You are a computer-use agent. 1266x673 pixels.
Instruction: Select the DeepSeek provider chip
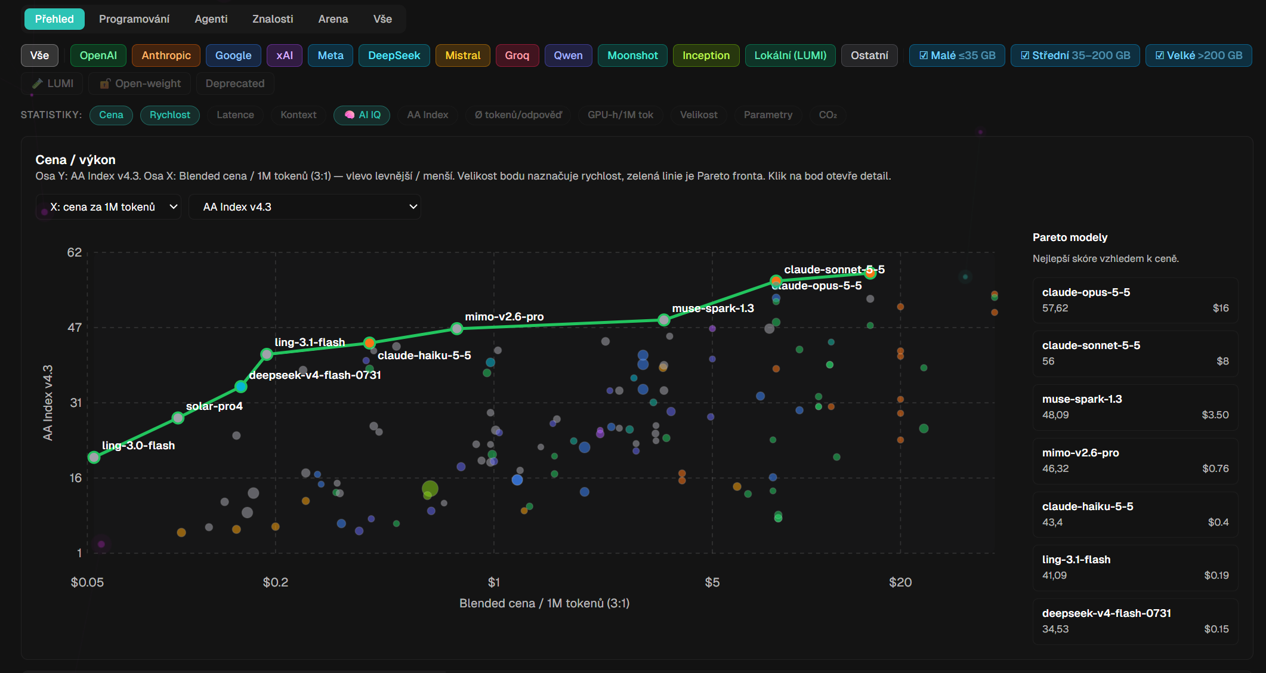coord(394,55)
